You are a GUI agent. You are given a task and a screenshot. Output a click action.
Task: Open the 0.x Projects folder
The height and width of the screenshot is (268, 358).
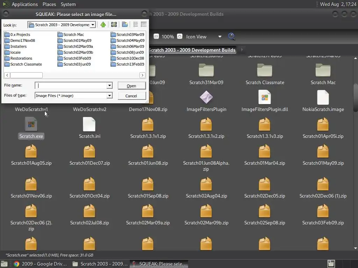[17, 35]
